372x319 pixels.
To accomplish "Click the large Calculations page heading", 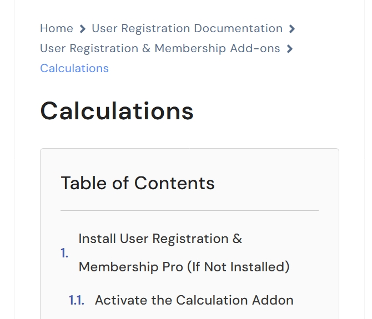I will [x=117, y=111].
